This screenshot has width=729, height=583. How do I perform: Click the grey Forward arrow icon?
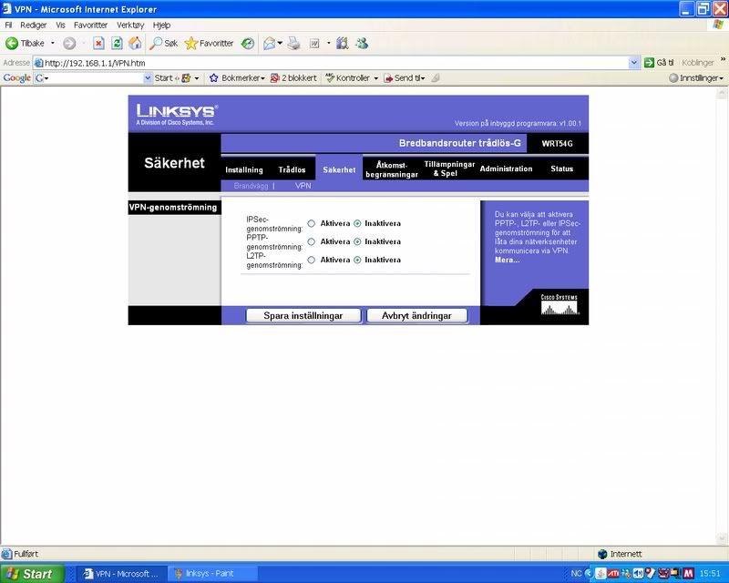click(x=69, y=43)
